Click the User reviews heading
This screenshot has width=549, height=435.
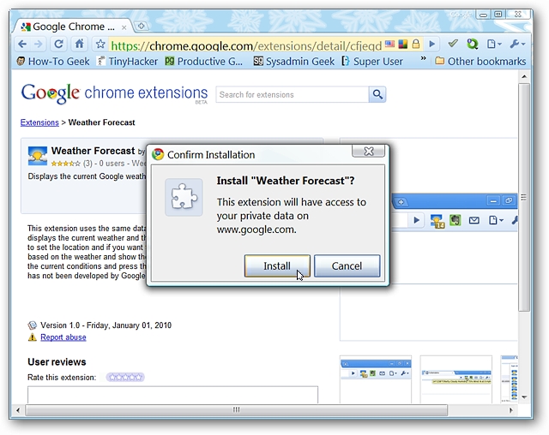pos(57,362)
